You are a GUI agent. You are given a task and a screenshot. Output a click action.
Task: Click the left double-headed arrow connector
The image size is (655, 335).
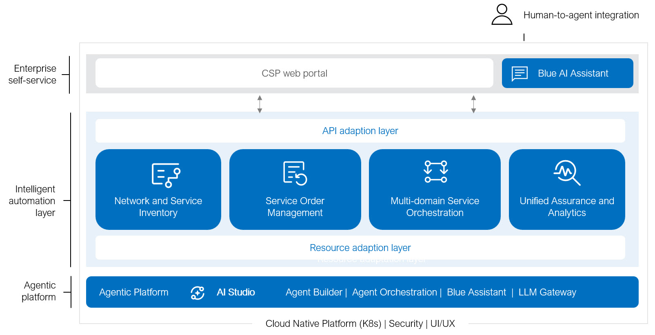[x=260, y=104]
